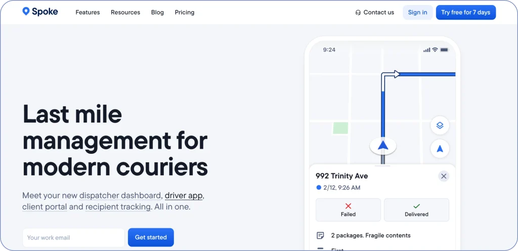Go to the Blog page
This screenshot has width=518, height=251.
157,13
